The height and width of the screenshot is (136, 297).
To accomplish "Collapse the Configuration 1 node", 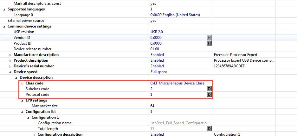I will [29, 117].
